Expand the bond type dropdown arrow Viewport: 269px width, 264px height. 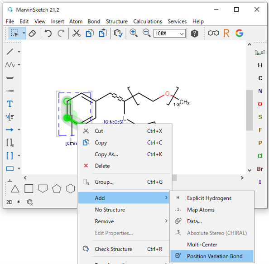19,52
